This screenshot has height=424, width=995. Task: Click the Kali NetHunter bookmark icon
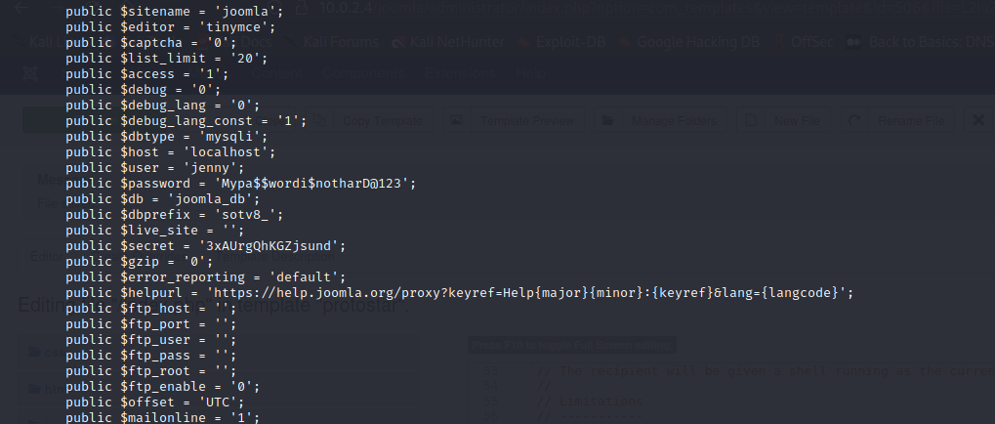398,43
